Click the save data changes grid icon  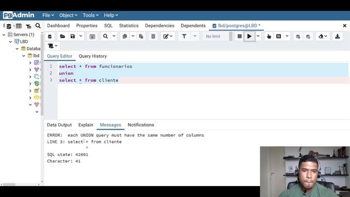(92, 37)
